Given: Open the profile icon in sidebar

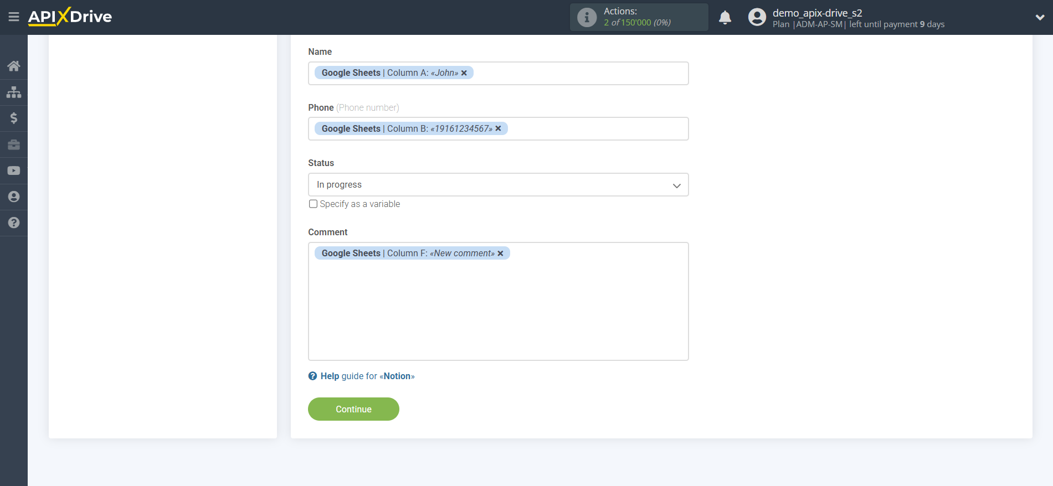Looking at the screenshot, I should click(x=14, y=197).
